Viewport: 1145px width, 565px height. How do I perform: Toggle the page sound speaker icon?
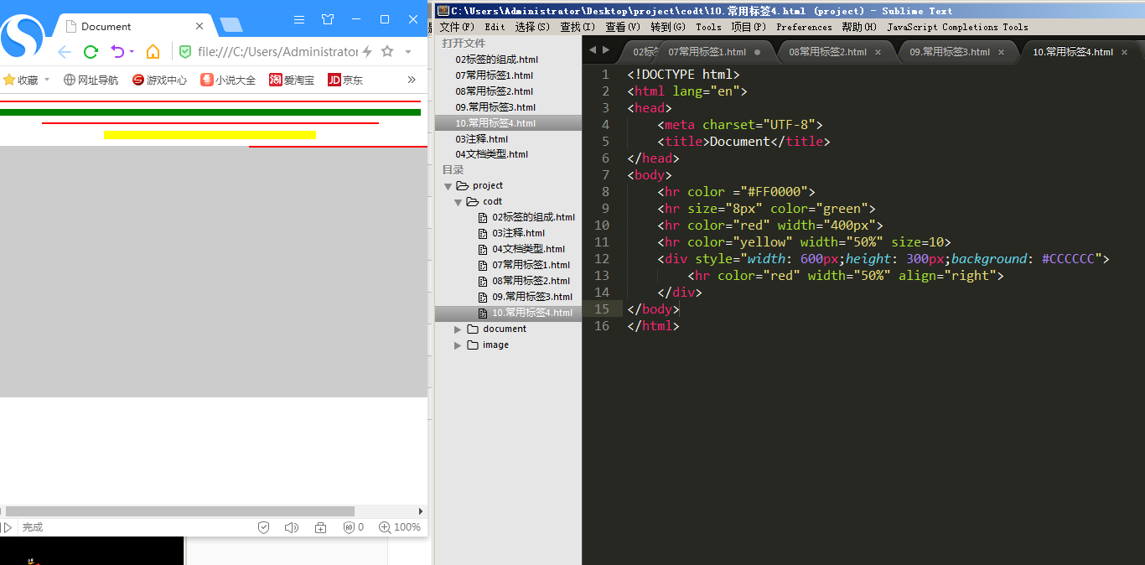pos(292,527)
